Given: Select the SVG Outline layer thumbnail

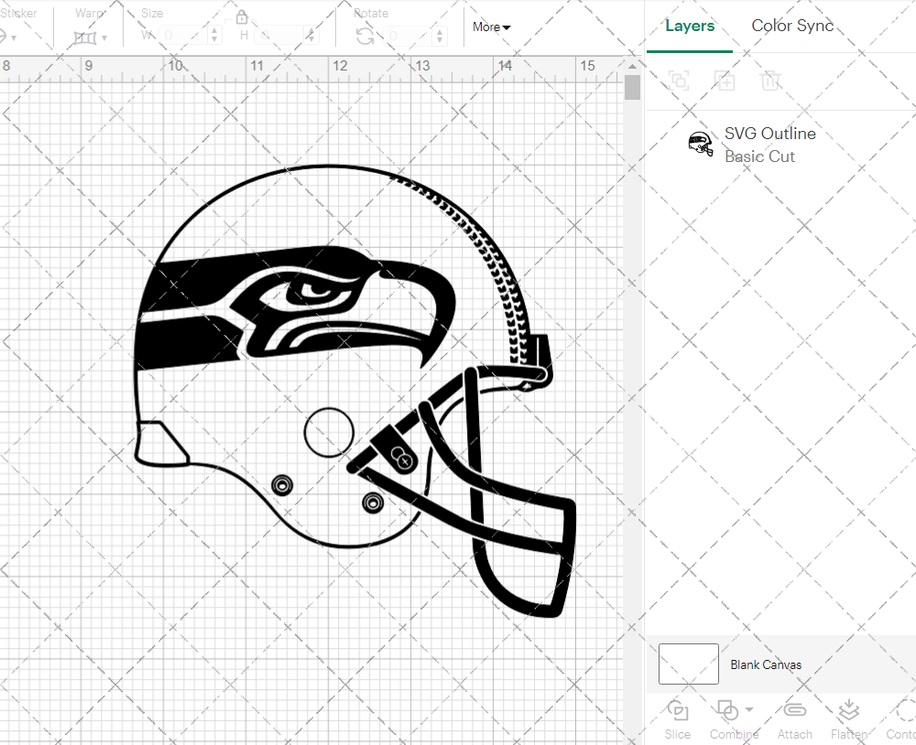Looking at the screenshot, I should click(700, 145).
